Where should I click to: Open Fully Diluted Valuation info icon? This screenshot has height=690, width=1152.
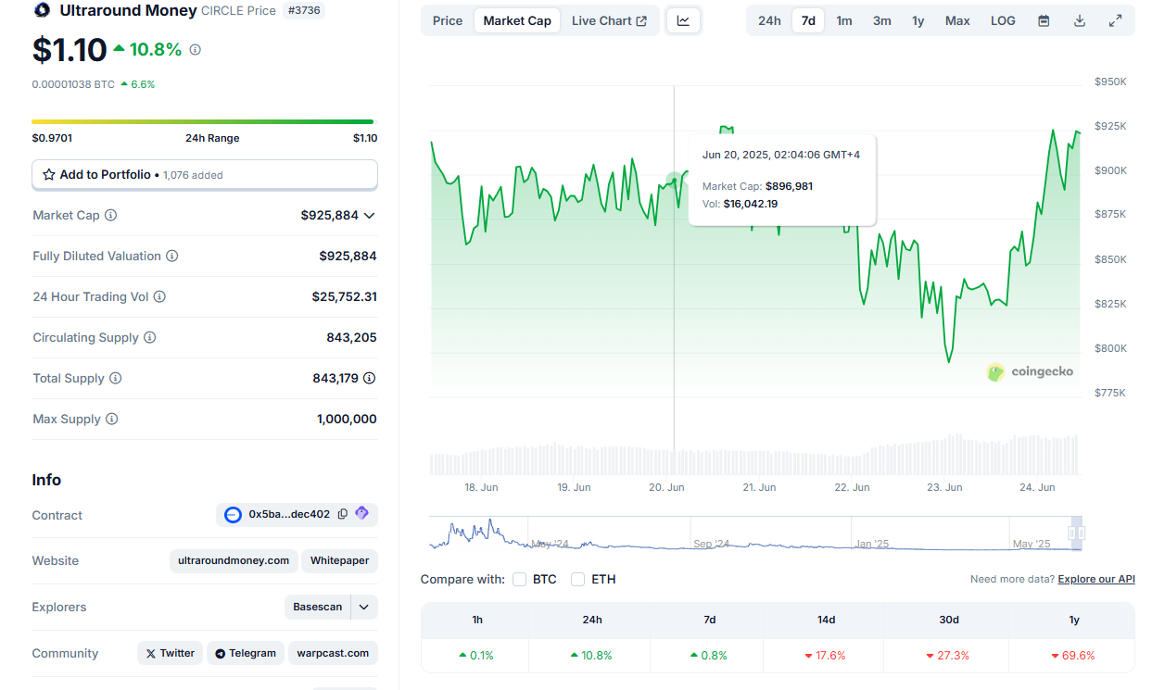click(x=171, y=256)
